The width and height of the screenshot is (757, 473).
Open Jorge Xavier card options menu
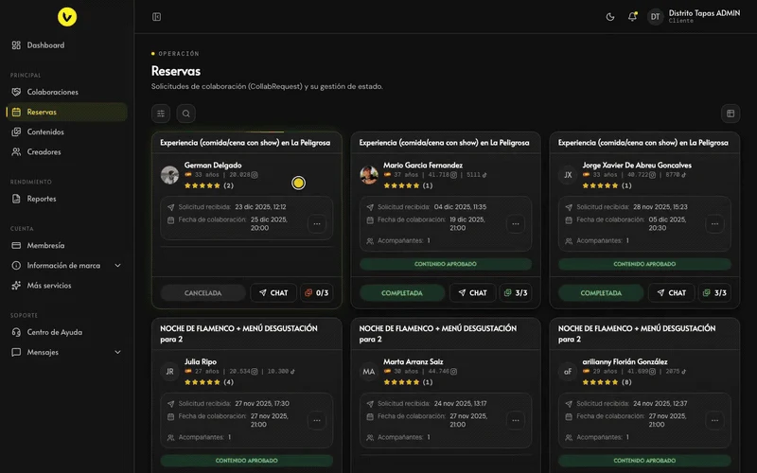(714, 224)
